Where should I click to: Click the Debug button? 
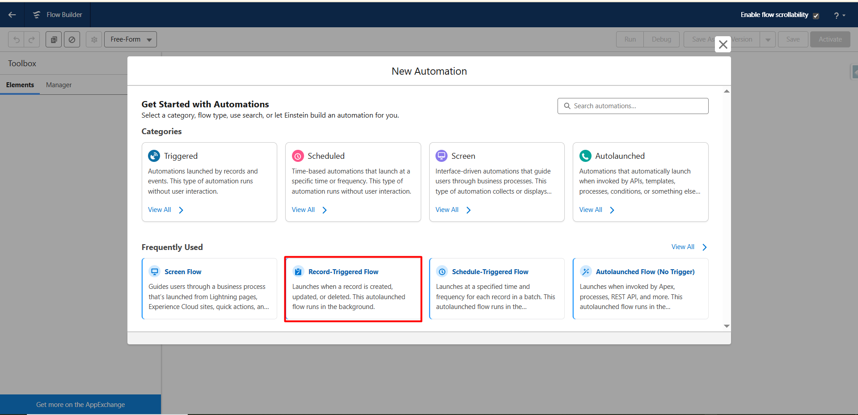click(661, 39)
